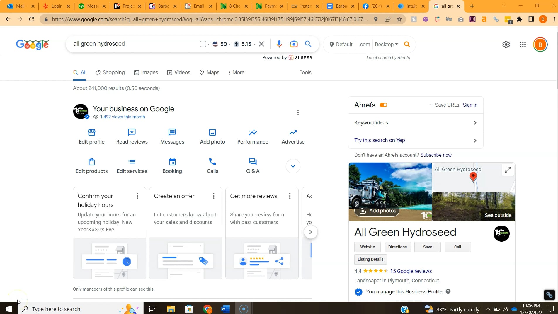
Task: Toggle the Ahrefs orange switch
Action: (383, 105)
